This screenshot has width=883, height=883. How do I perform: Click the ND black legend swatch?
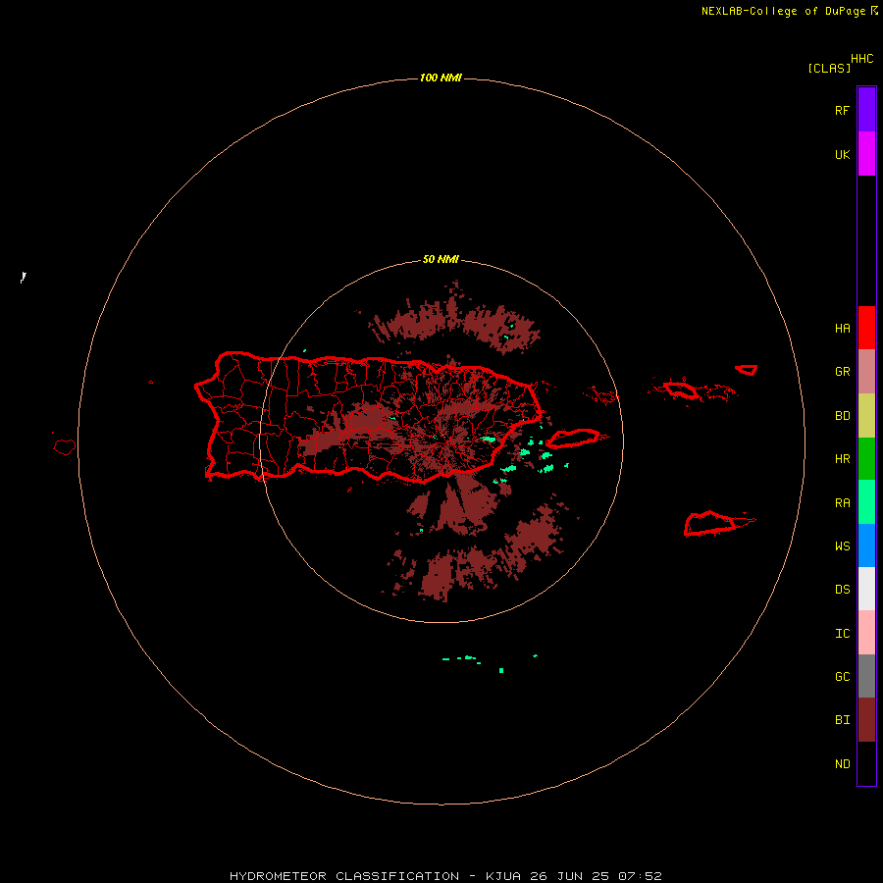pos(866,763)
